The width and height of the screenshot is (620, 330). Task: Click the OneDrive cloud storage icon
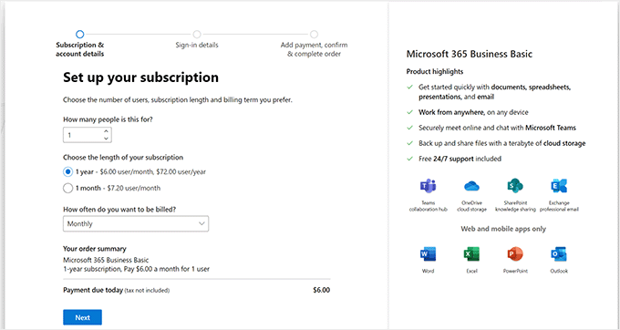point(471,186)
